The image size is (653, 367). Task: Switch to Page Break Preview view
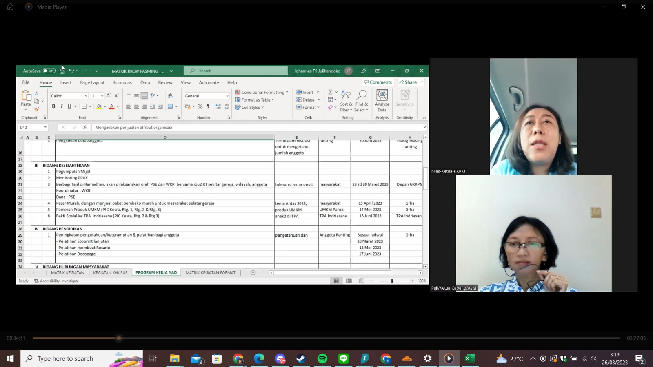(362, 281)
